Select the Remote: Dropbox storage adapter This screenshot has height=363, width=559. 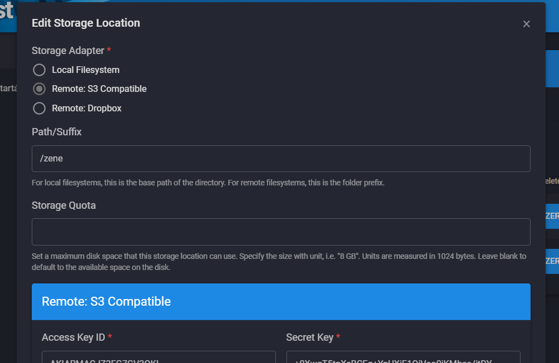[x=39, y=108]
